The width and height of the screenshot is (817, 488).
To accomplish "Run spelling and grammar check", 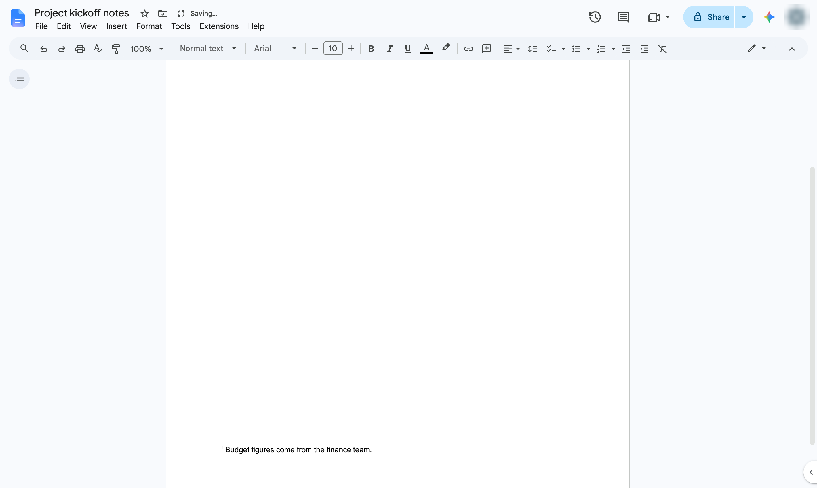I will [98, 49].
